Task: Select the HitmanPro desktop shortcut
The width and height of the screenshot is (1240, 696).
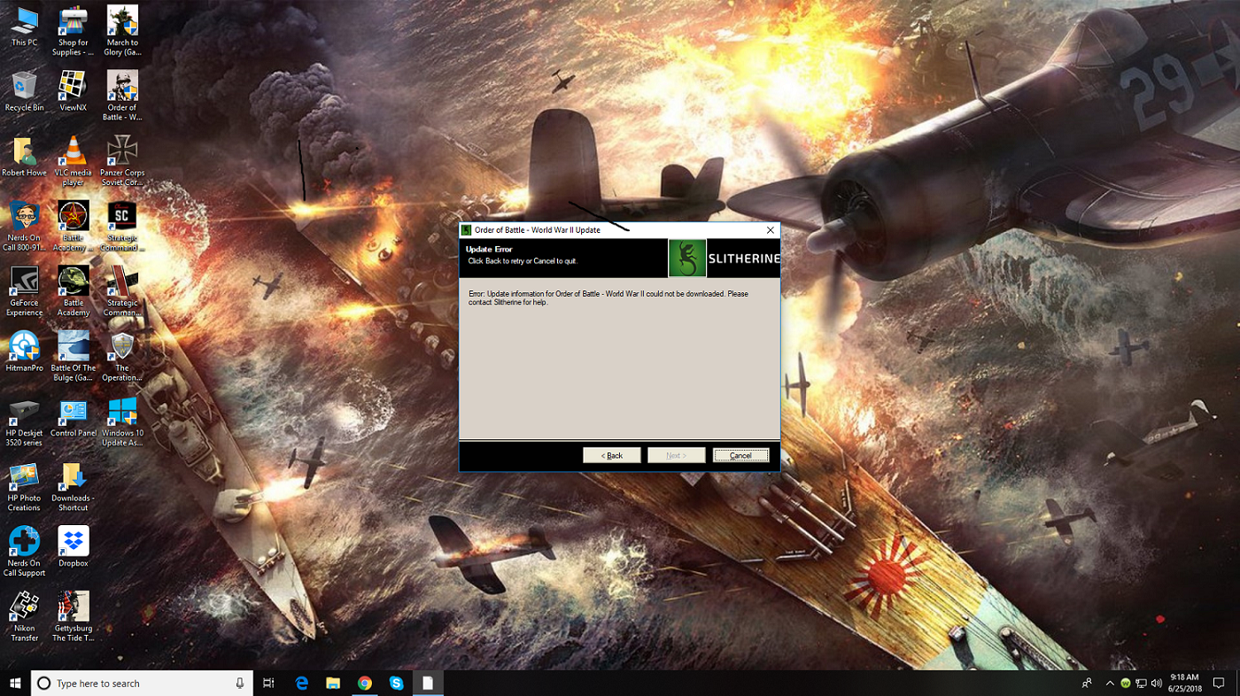Action: point(25,352)
